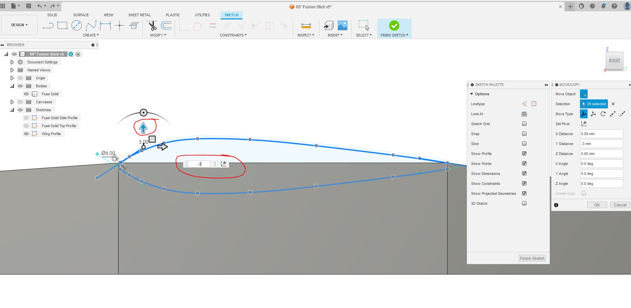Click the Y Distance input field
631x308 pixels.
[x=601, y=144]
